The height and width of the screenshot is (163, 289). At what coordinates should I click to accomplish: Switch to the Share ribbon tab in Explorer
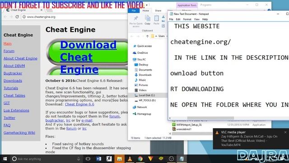click(x=158, y=10)
